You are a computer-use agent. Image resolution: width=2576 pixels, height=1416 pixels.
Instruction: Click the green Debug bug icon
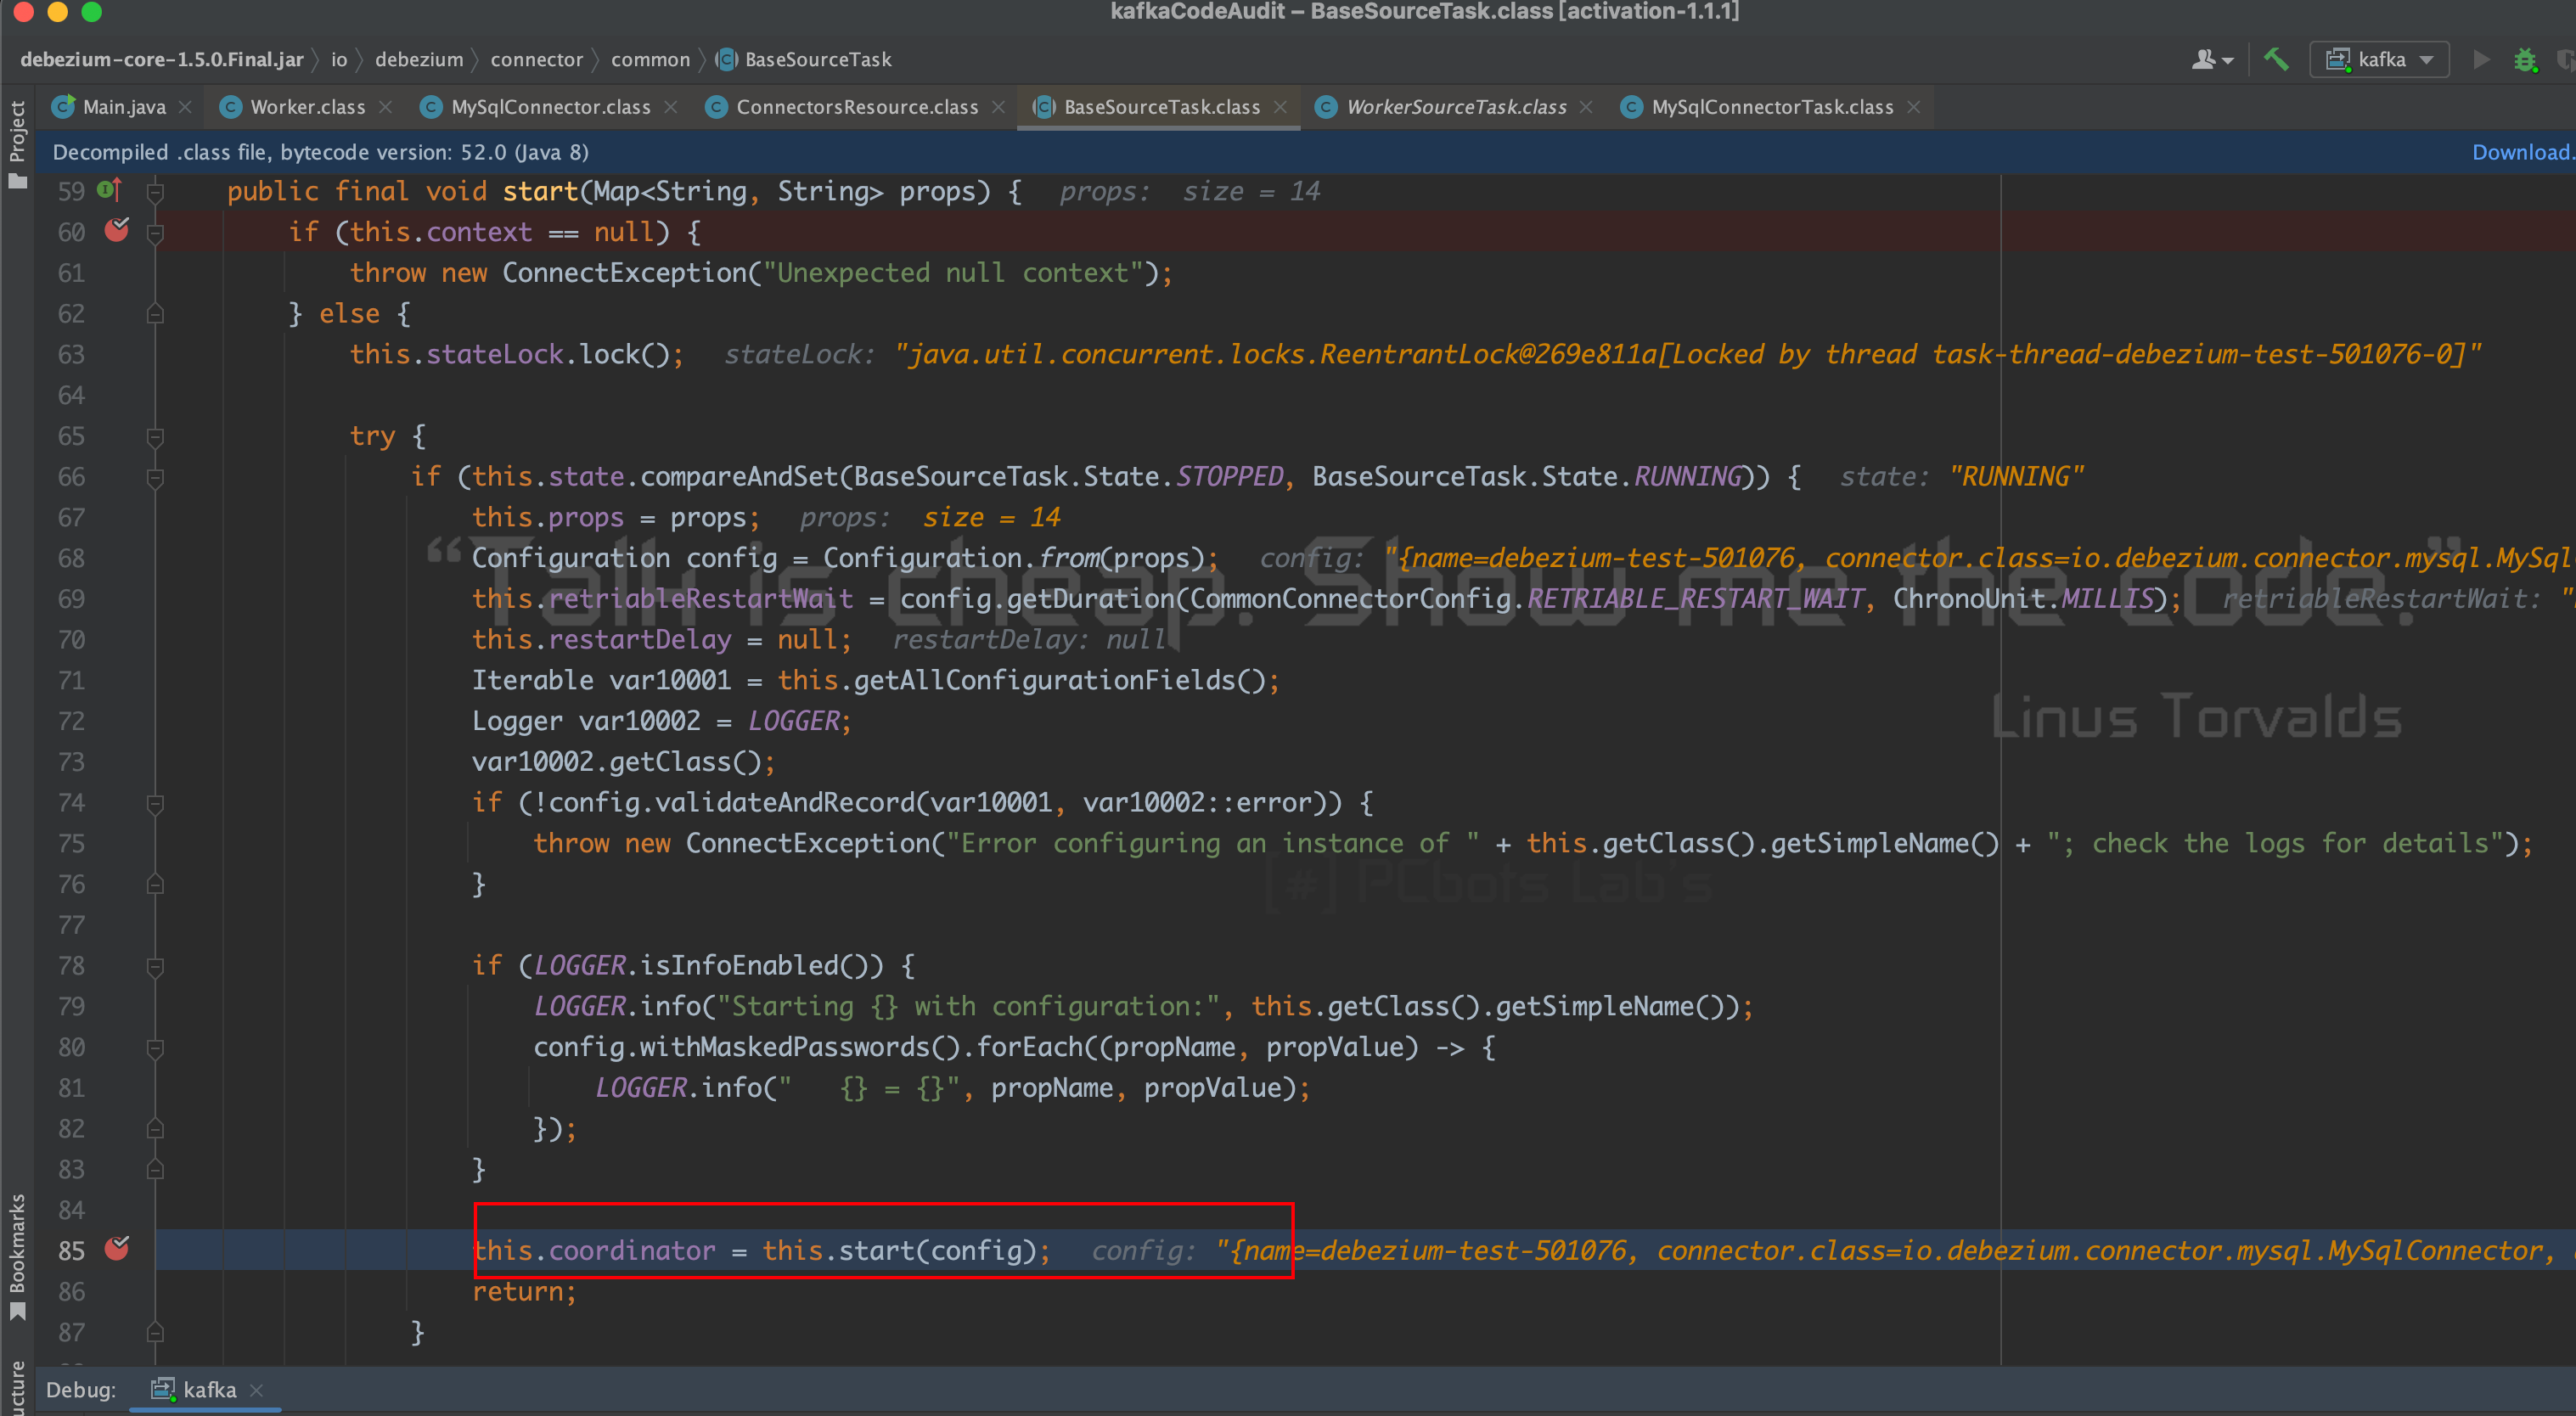click(x=2525, y=60)
